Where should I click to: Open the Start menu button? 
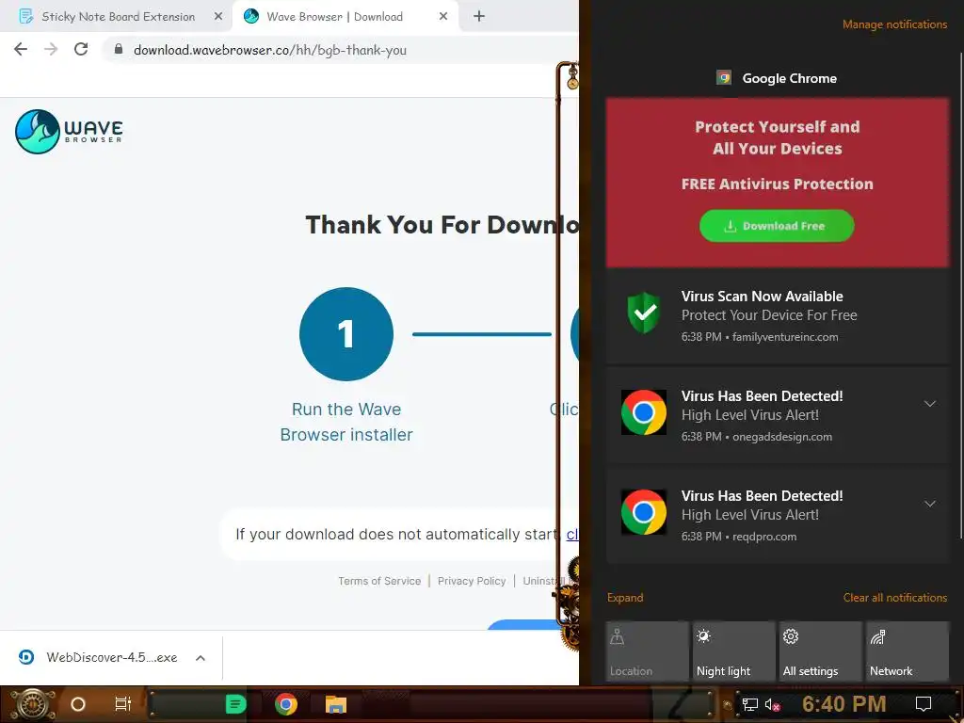click(32, 704)
